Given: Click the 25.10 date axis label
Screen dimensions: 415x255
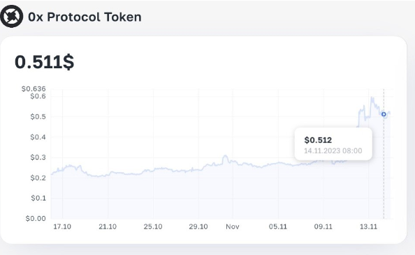Looking at the screenshot, I should pyautogui.click(x=153, y=226).
